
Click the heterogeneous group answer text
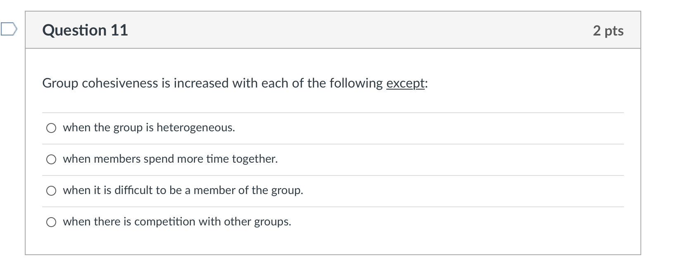tap(148, 128)
